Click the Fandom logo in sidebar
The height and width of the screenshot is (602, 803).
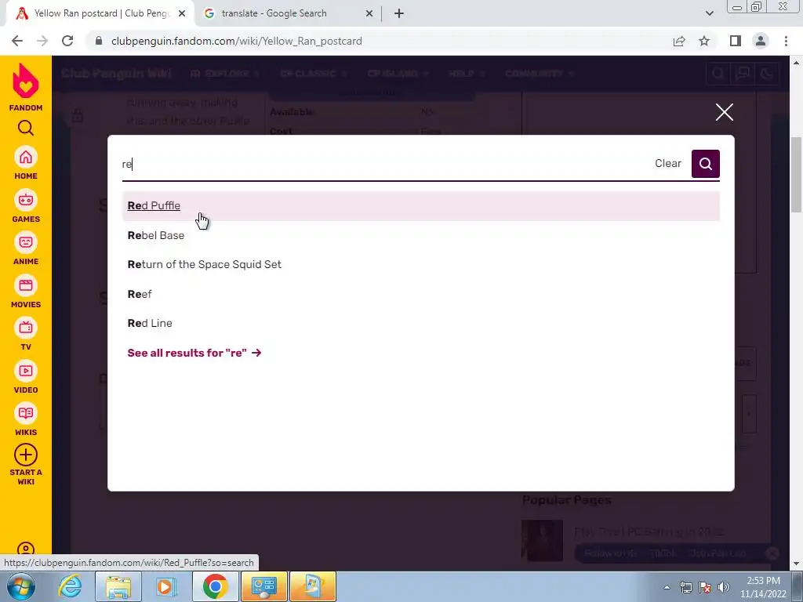26,87
